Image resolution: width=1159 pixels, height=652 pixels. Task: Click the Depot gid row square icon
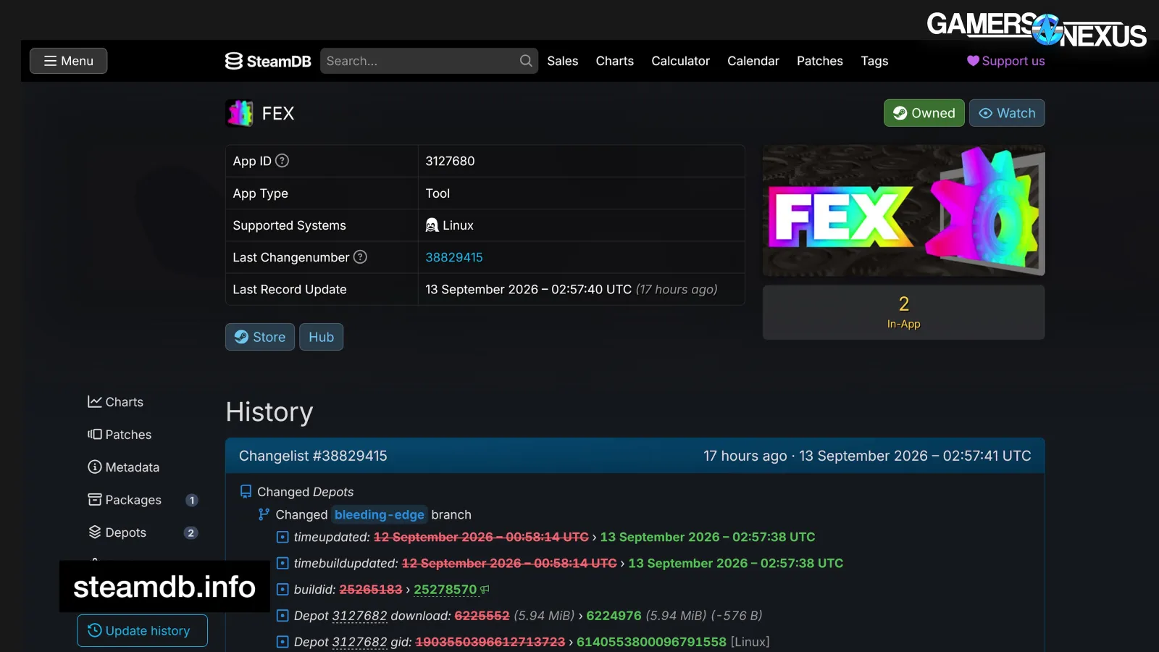283,642
